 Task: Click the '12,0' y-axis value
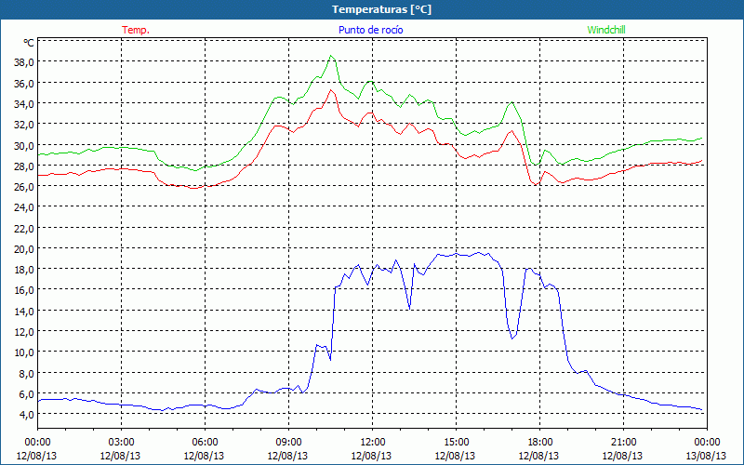pyautogui.click(x=24, y=331)
